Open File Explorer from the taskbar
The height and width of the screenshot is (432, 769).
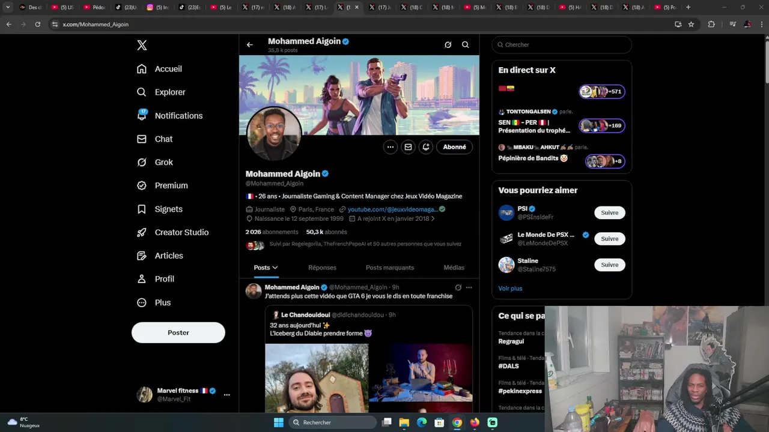click(x=404, y=422)
